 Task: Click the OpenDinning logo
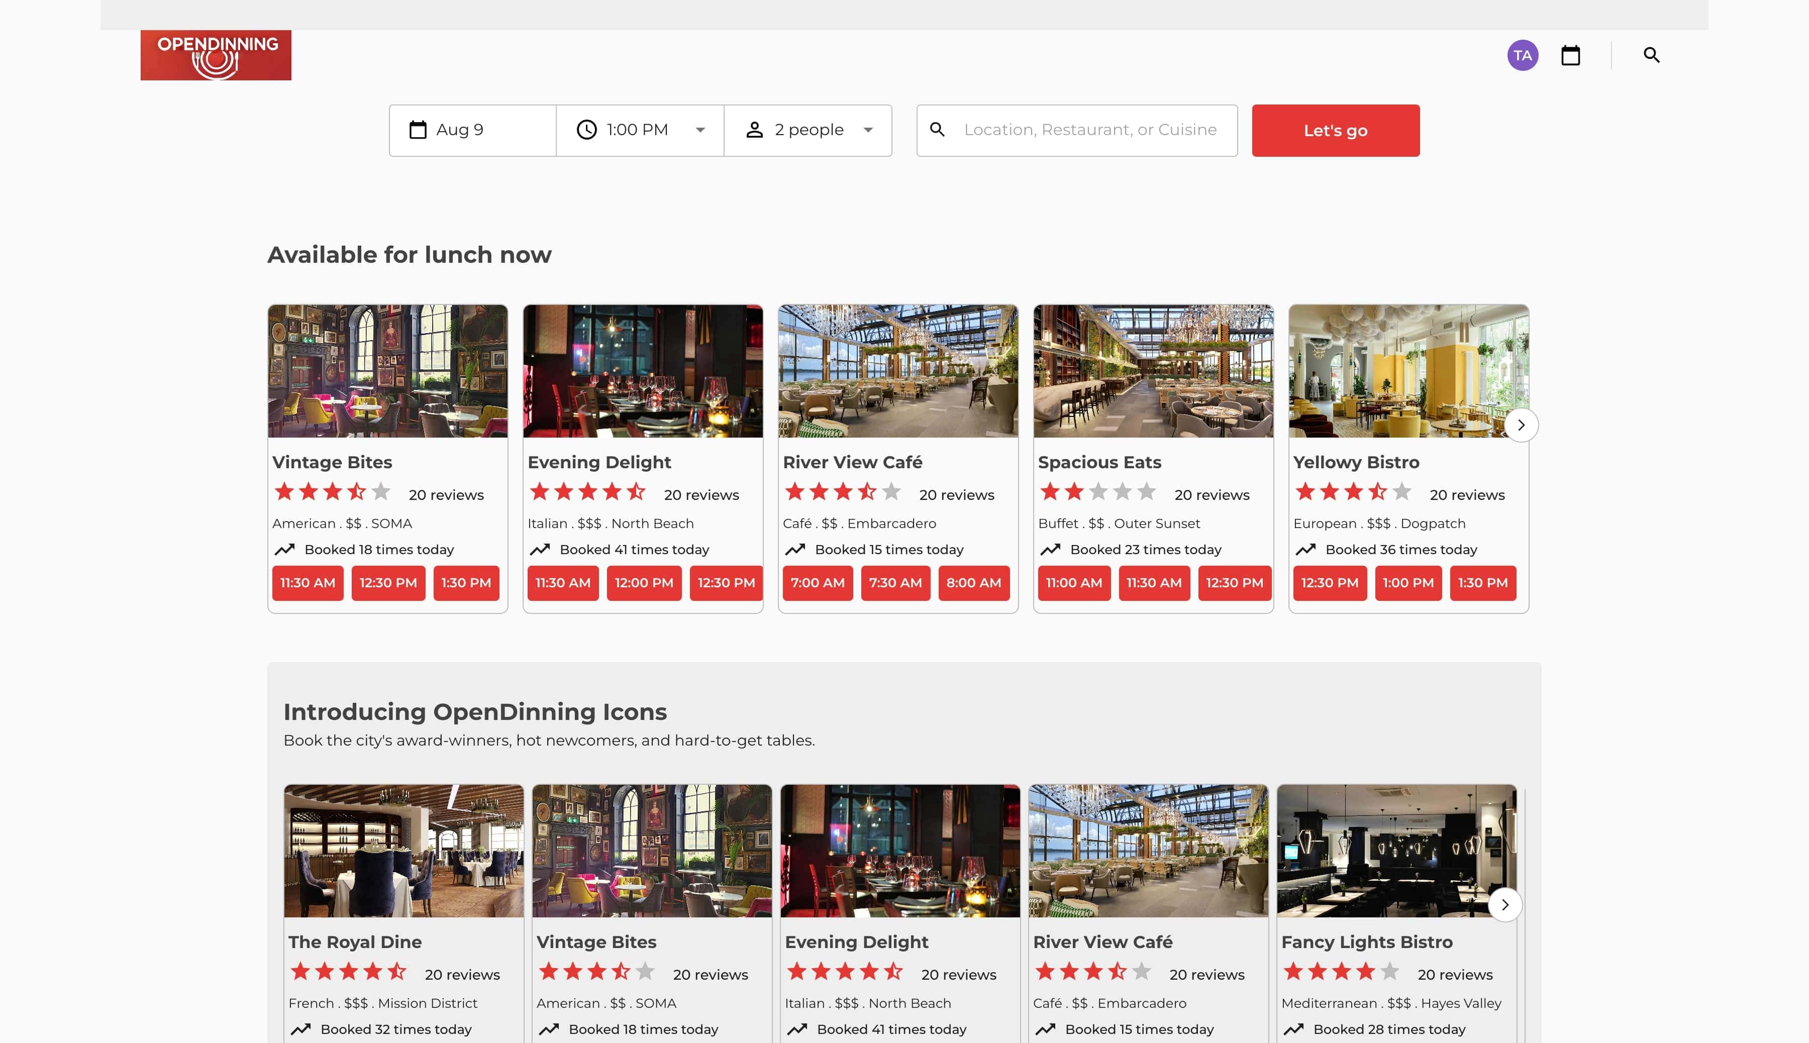(216, 55)
